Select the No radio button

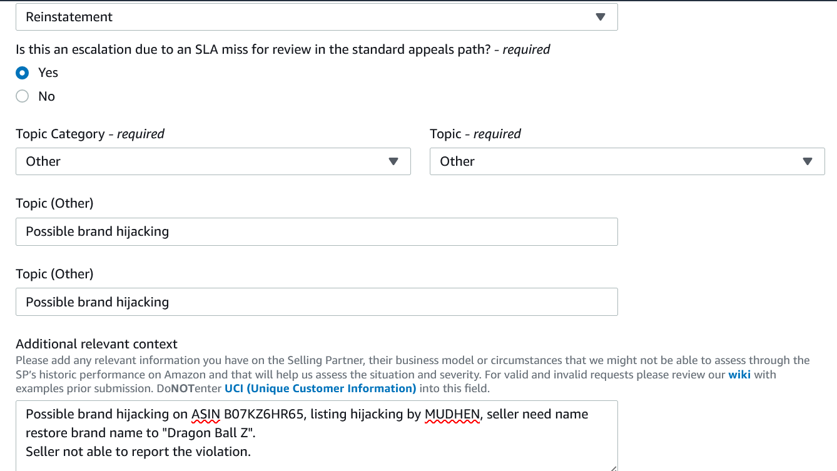point(23,96)
